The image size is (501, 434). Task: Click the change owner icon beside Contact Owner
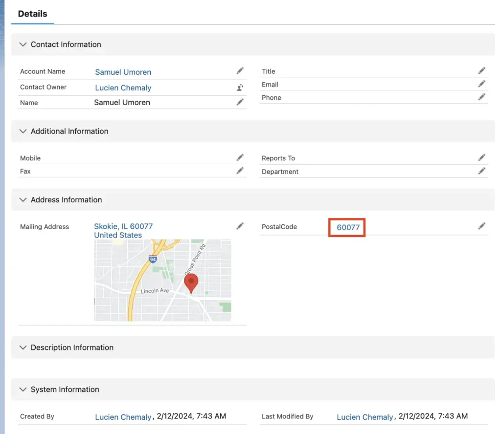pos(240,87)
